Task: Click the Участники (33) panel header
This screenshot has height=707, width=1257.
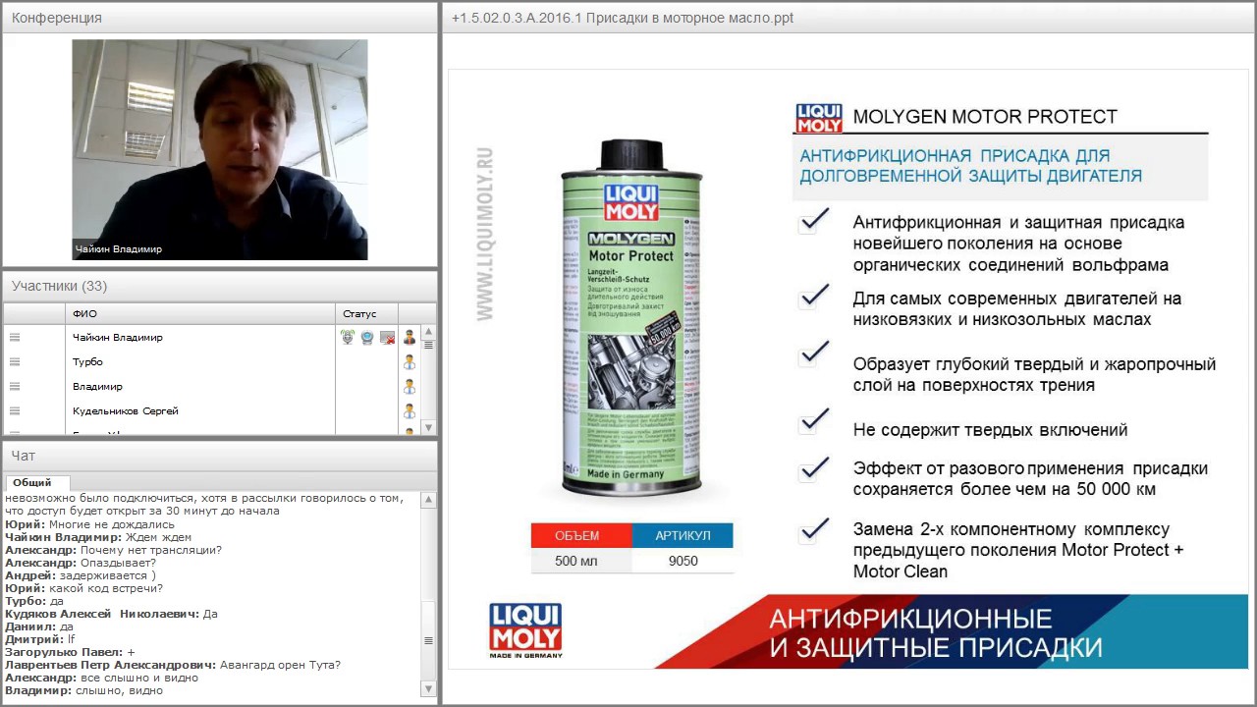Action: (x=220, y=286)
